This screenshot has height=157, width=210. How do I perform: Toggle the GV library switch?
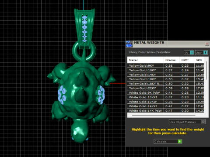[189, 52]
